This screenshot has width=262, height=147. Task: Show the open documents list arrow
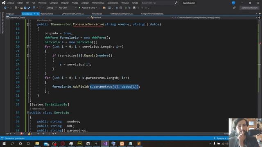point(257,14)
